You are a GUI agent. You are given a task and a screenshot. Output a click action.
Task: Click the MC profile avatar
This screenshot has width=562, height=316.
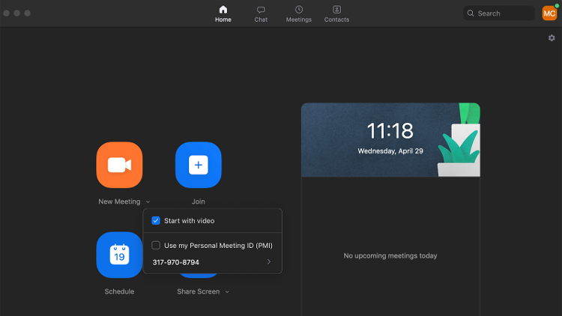pos(549,13)
